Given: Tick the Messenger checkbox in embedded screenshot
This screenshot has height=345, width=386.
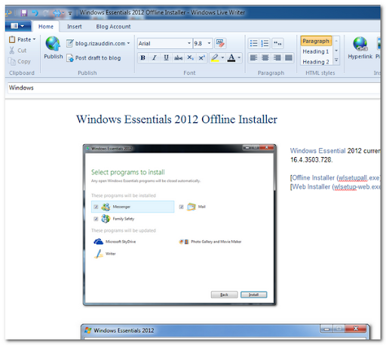Looking at the screenshot, I should (x=96, y=207).
